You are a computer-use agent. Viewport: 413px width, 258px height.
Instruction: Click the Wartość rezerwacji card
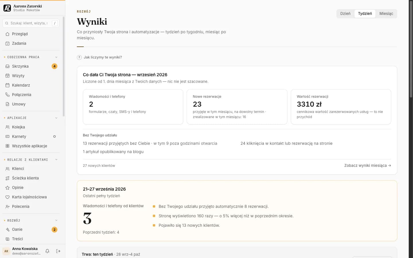coord(341,107)
